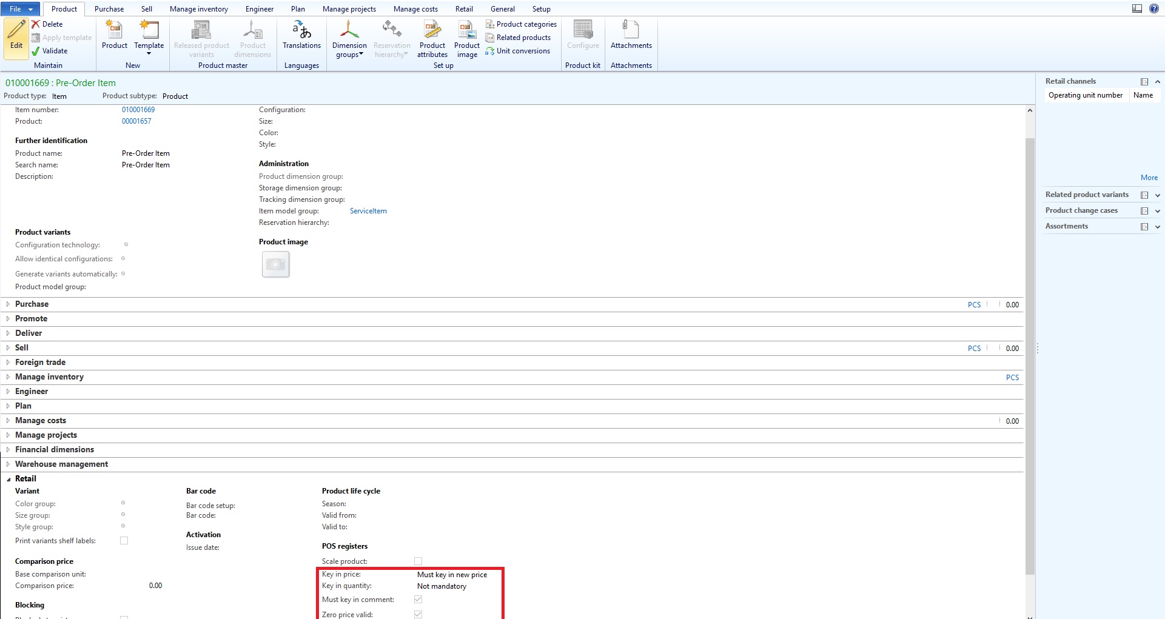This screenshot has width=1165, height=619.
Task: Expand the Assortments pane
Action: pos(1158,227)
